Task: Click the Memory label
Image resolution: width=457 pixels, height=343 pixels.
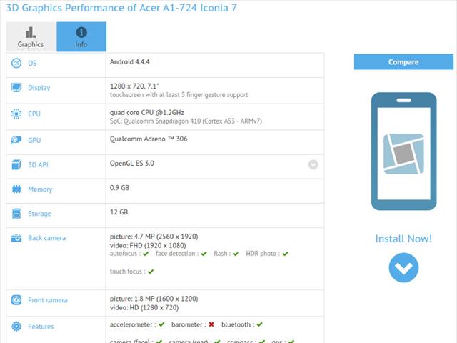Action: (x=40, y=189)
